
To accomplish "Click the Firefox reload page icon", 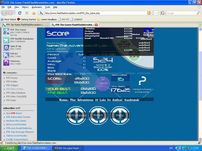I will click(20, 13).
